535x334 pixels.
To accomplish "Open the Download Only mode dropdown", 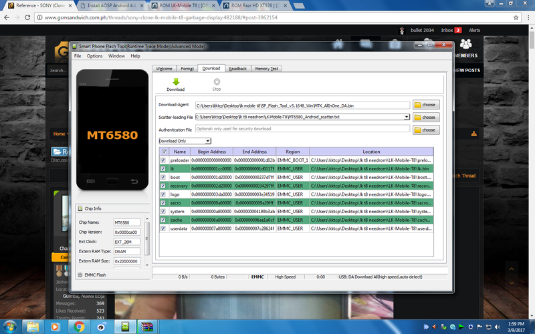I will click(185, 141).
